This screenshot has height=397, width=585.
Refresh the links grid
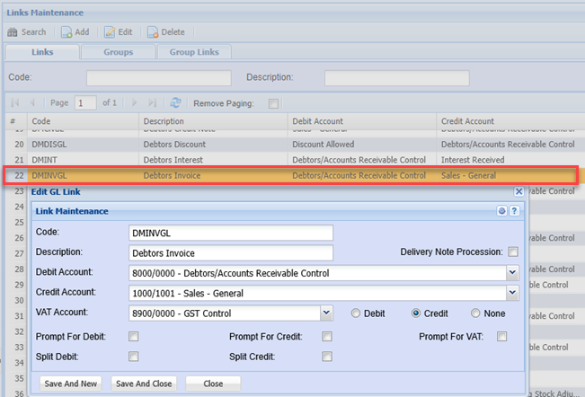[175, 103]
